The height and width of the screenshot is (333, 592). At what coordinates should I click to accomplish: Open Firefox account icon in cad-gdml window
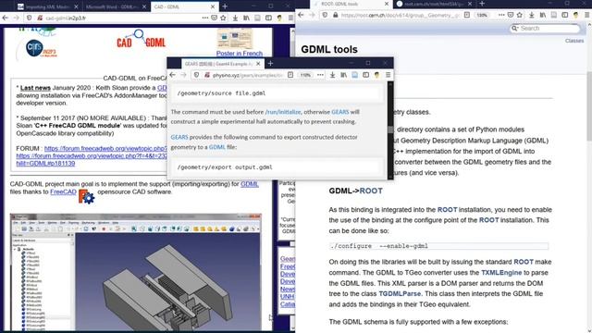(x=279, y=18)
